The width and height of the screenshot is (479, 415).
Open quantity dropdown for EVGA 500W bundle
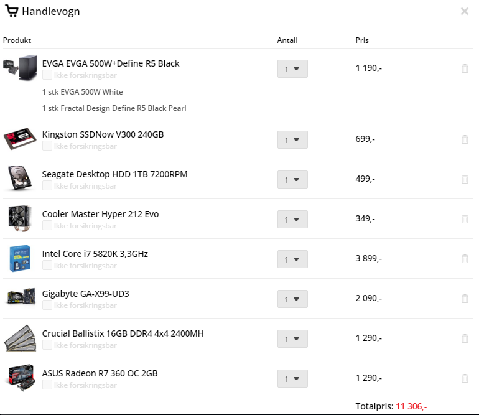point(292,69)
